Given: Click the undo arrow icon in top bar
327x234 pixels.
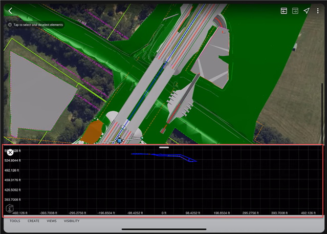Looking at the screenshot, I should point(284,11).
